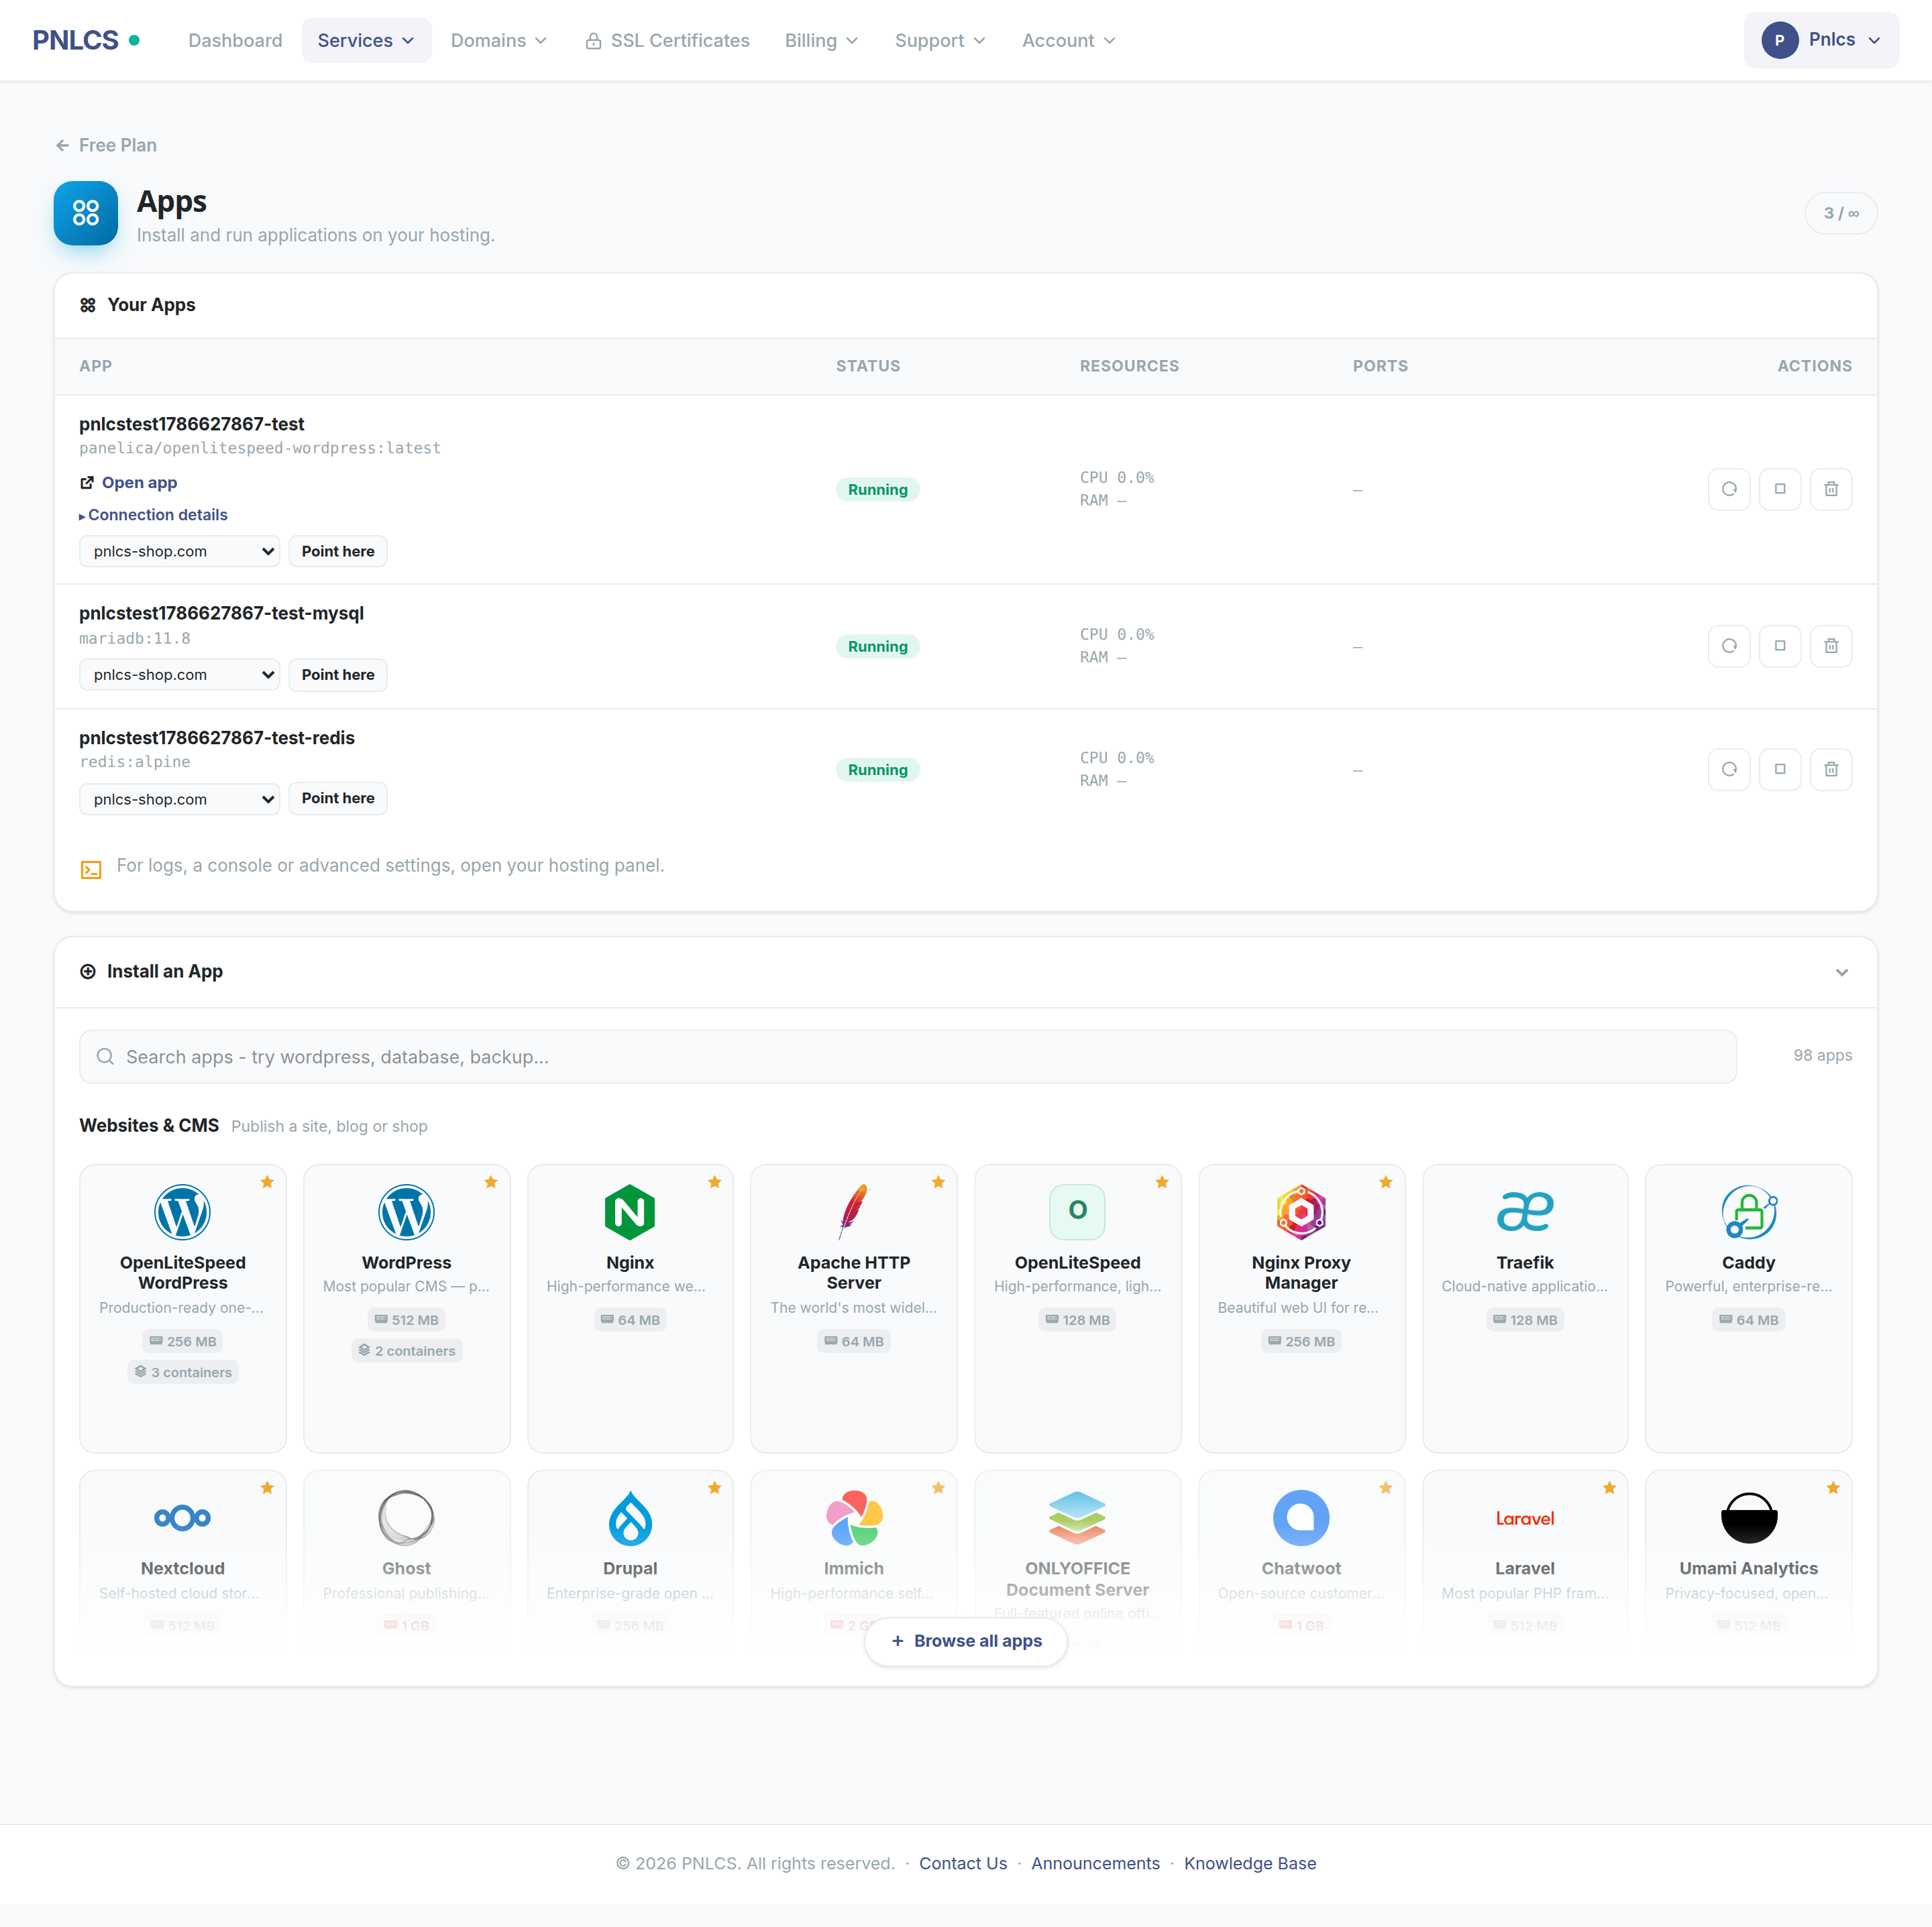The height and width of the screenshot is (1927, 1932).
Task: Open the Announcements footer link
Action: pos(1095,1863)
